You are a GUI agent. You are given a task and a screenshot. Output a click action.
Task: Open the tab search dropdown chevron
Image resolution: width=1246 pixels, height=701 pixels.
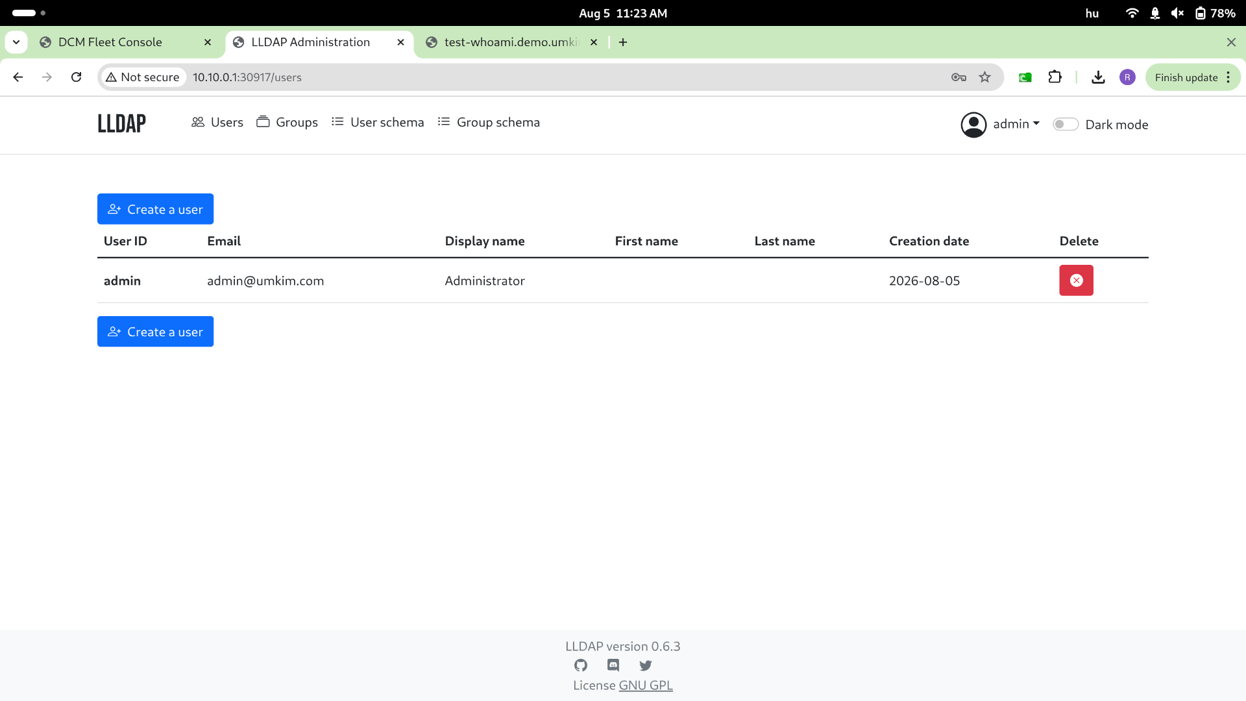coord(16,42)
